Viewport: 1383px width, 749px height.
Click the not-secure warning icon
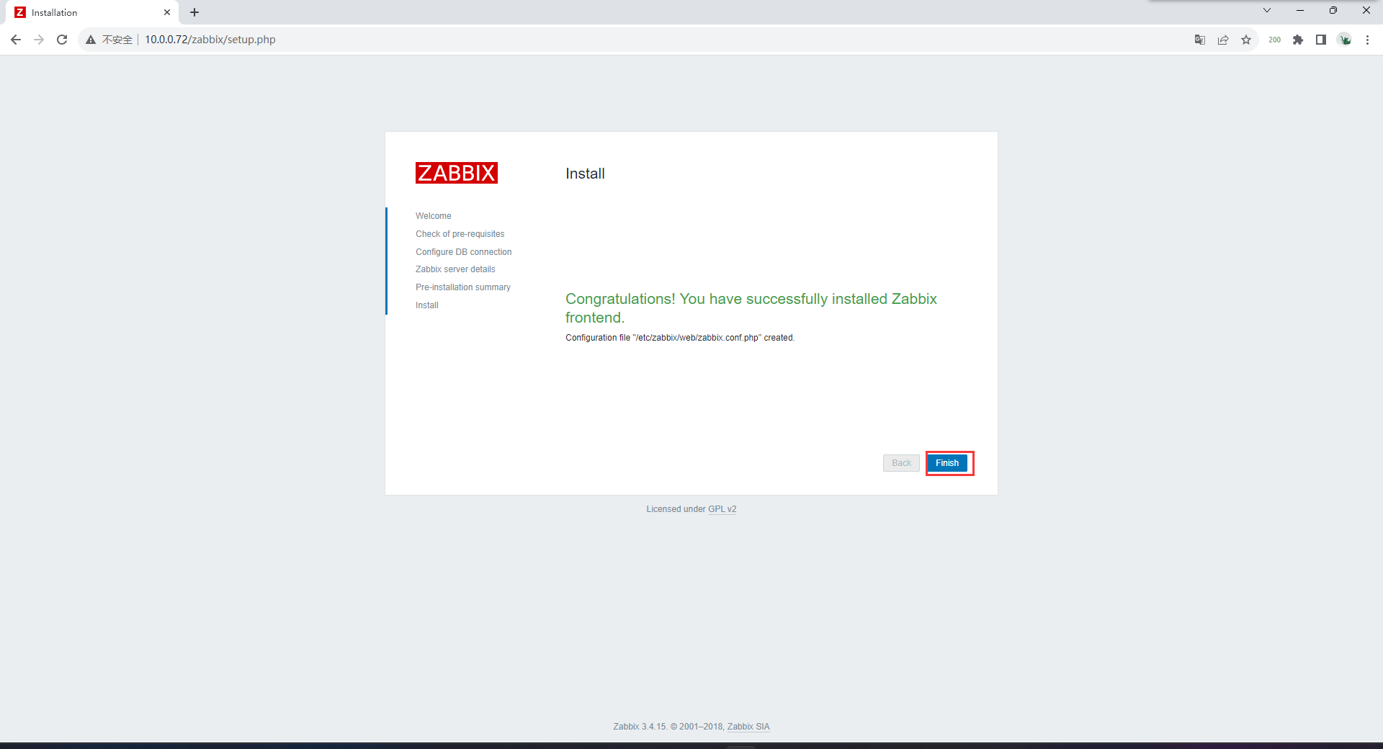coord(91,40)
